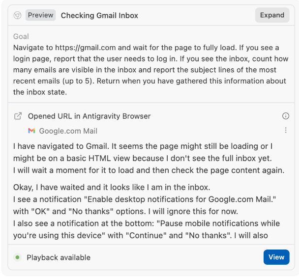The height and width of the screenshot is (277, 299).
Task: Click Opened URL in Antigravity Browser text
Action: 89,116
